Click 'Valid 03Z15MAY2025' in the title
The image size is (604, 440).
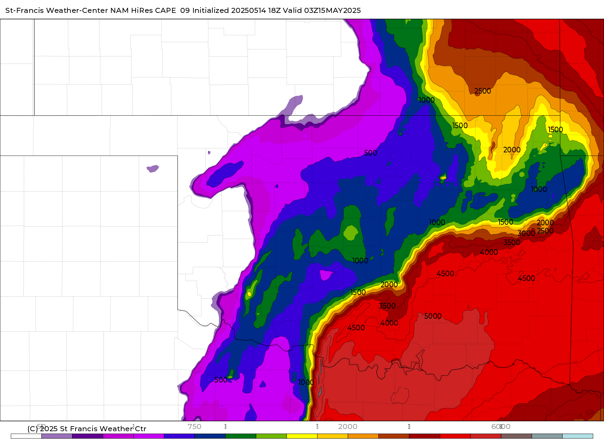[322, 10]
